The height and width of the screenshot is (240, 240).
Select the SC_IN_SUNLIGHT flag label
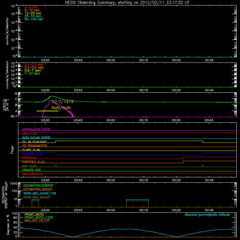click(x=34, y=142)
